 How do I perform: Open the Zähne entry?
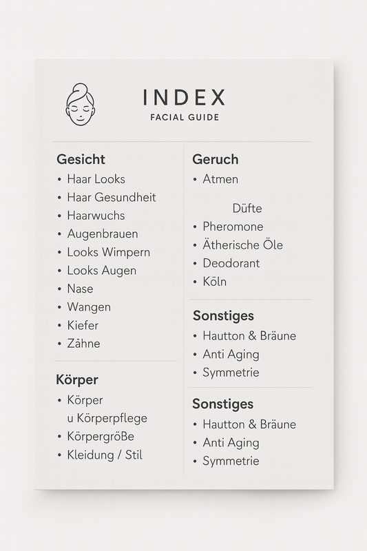[83, 343]
